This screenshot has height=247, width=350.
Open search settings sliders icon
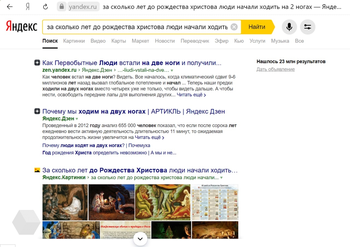pyautogui.click(x=308, y=27)
